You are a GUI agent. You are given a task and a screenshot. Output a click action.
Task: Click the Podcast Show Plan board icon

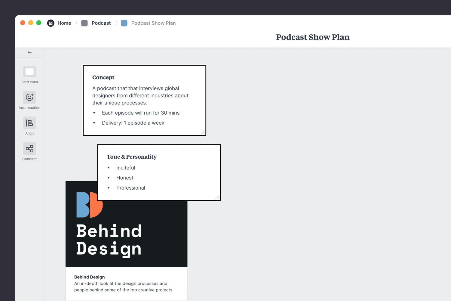point(124,23)
